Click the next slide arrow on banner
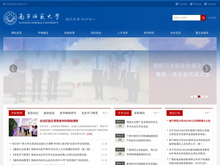This screenshot has width=220, height=165. pyautogui.click(x=207, y=69)
